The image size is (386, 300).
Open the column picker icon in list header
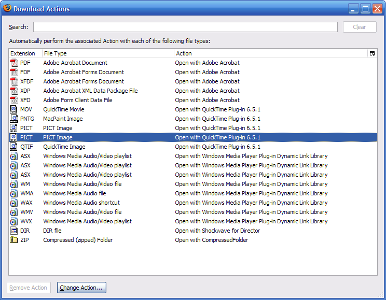coord(372,53)
